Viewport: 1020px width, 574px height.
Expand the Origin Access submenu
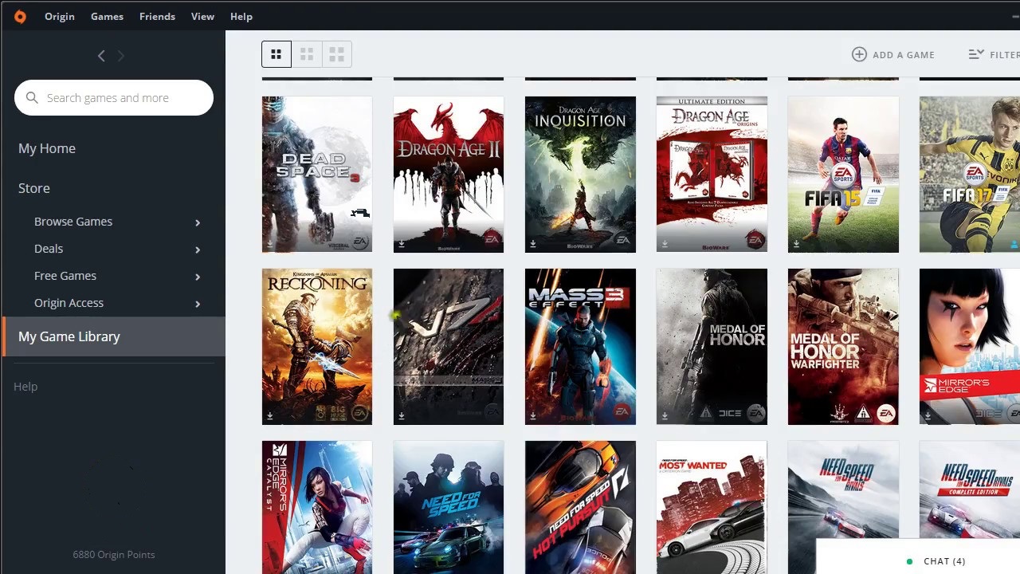(x=198, y=304)
